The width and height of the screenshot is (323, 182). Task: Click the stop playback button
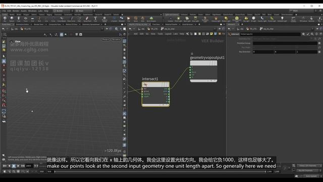click(14, 166)
